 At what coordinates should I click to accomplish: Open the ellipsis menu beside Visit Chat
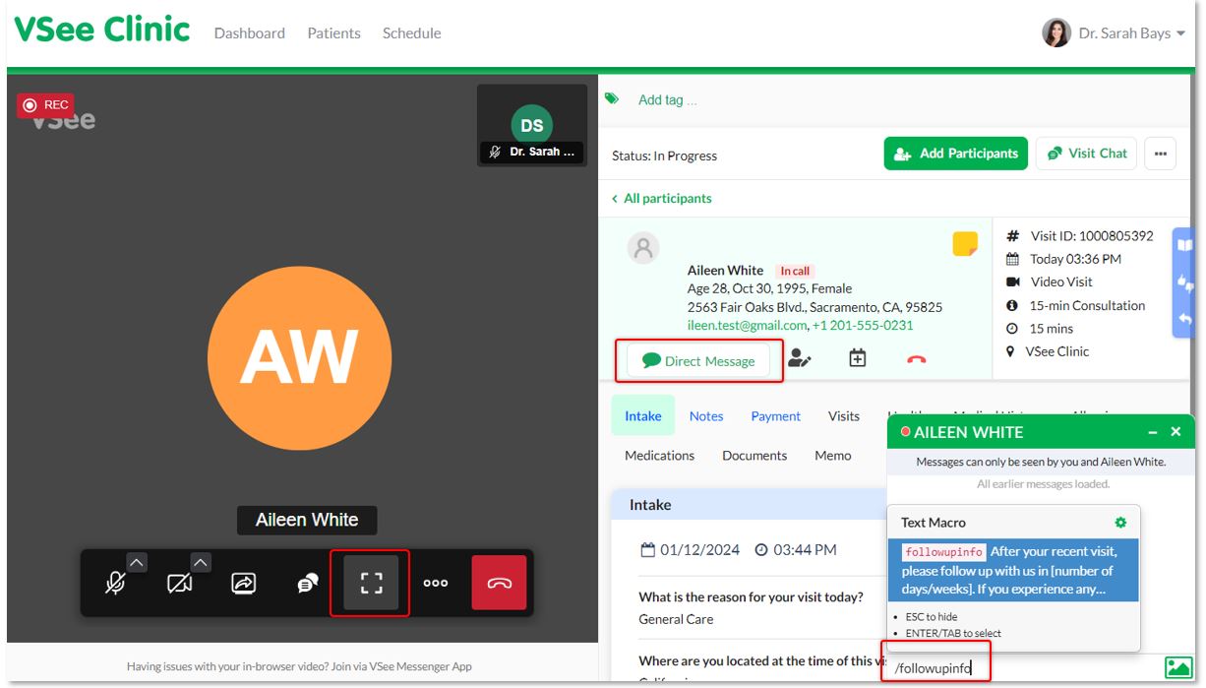click(1161, 154)
